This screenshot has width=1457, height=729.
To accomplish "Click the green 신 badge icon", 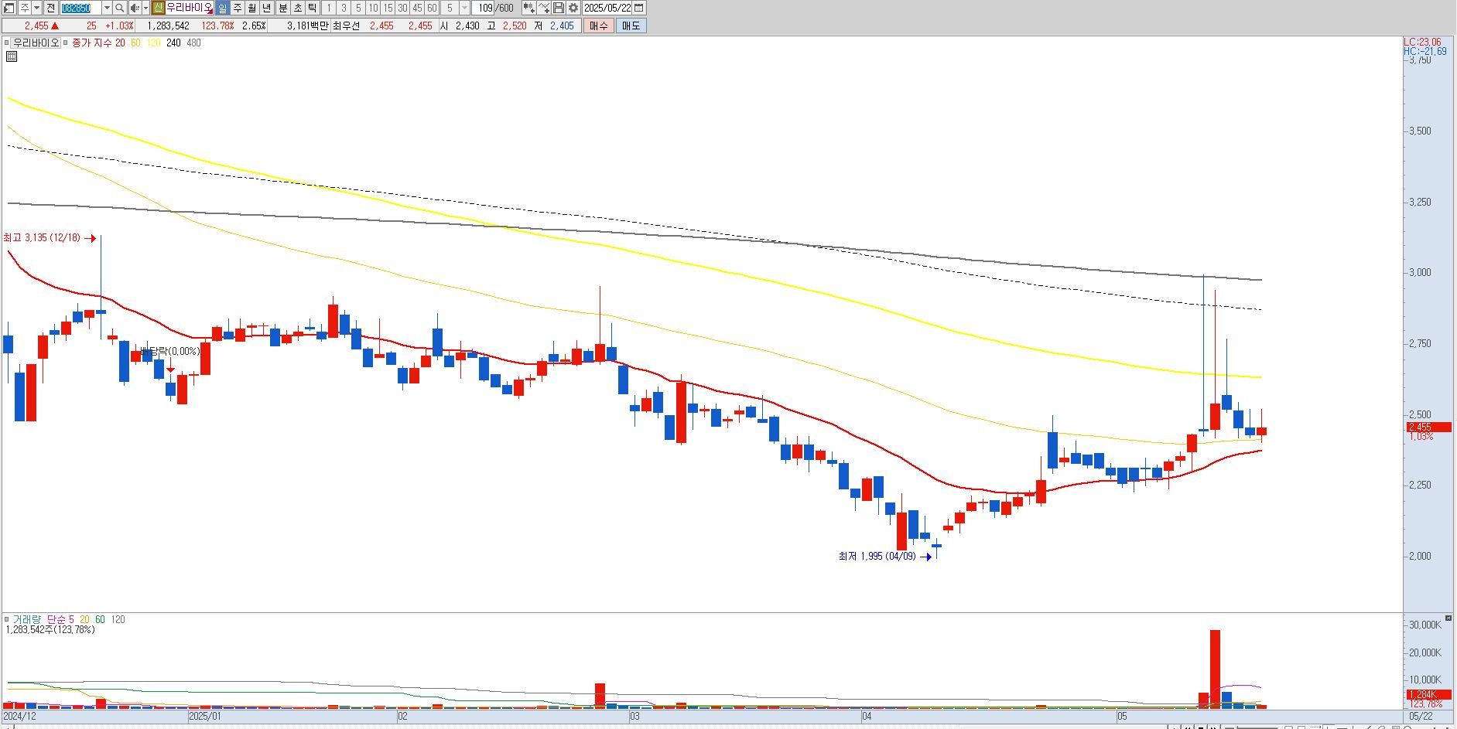I will click(x=158, y=8).
